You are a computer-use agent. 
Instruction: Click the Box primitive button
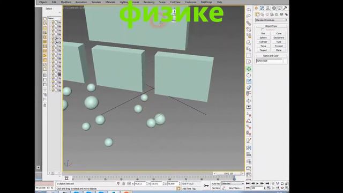263,33
